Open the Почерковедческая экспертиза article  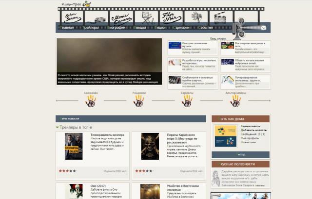coord(248,79)
